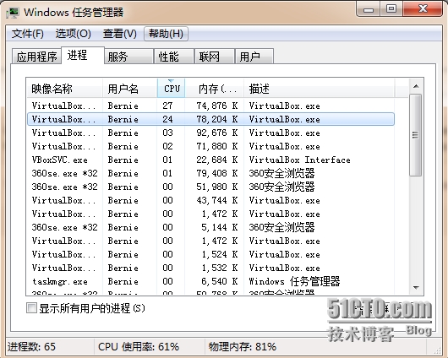The width and height of the screenshot is (448, 358).
Task: Open the 选项(O) menu
Action: point(74,34)
